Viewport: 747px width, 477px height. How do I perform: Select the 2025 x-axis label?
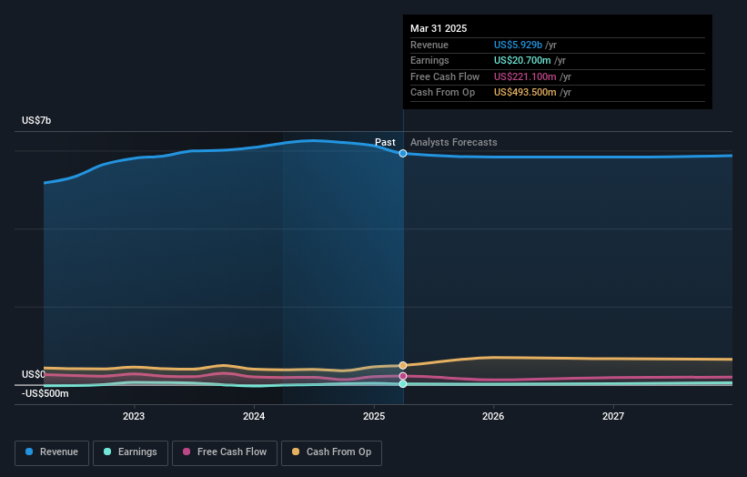click(x=374, y=416)
